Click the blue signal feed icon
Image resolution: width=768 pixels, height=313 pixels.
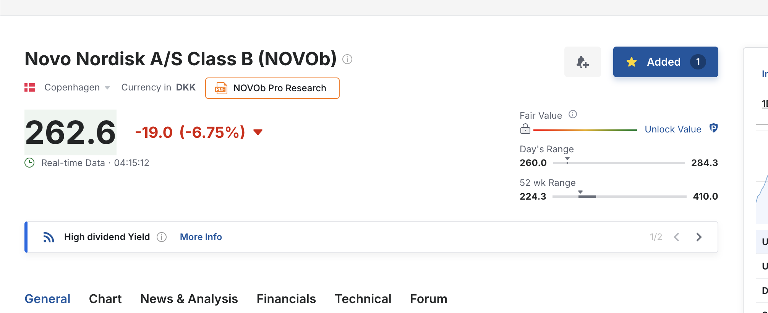tap(49, 237)
